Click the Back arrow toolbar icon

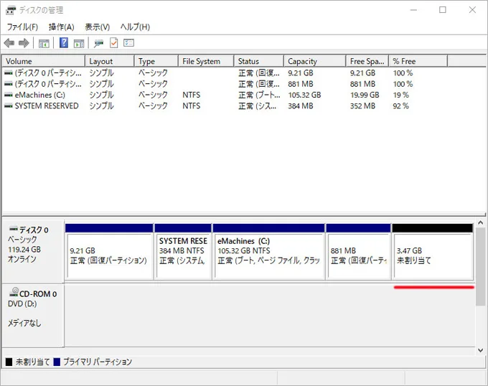[x=9, y=43]
